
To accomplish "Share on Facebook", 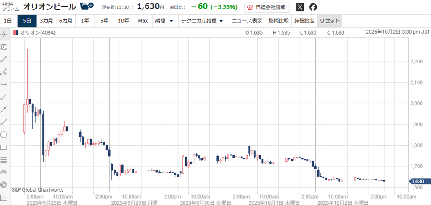I will tap(313, 7).
